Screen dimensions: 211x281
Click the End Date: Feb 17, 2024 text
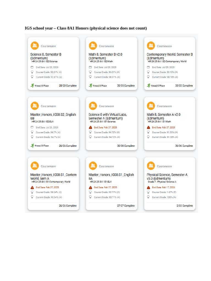click(163, 187)
